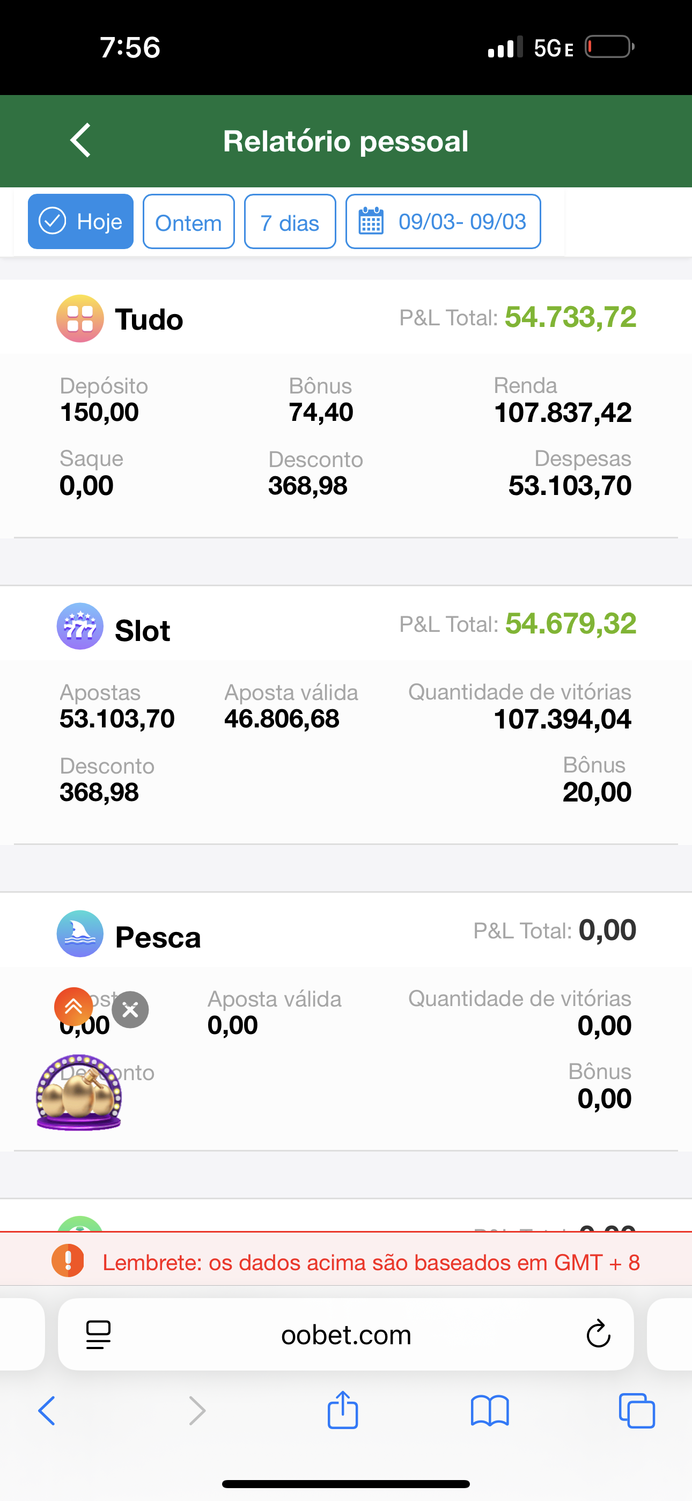Select the Hoje filter
692x1501 pixels.
click(x=80, y=221)
